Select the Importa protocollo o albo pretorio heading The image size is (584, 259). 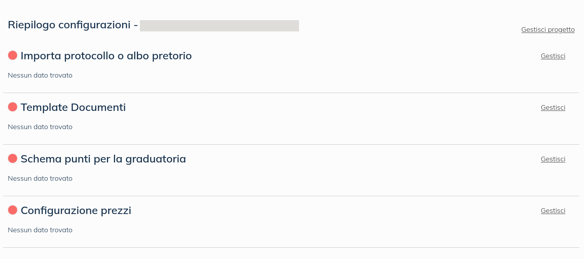coord(106,56)
